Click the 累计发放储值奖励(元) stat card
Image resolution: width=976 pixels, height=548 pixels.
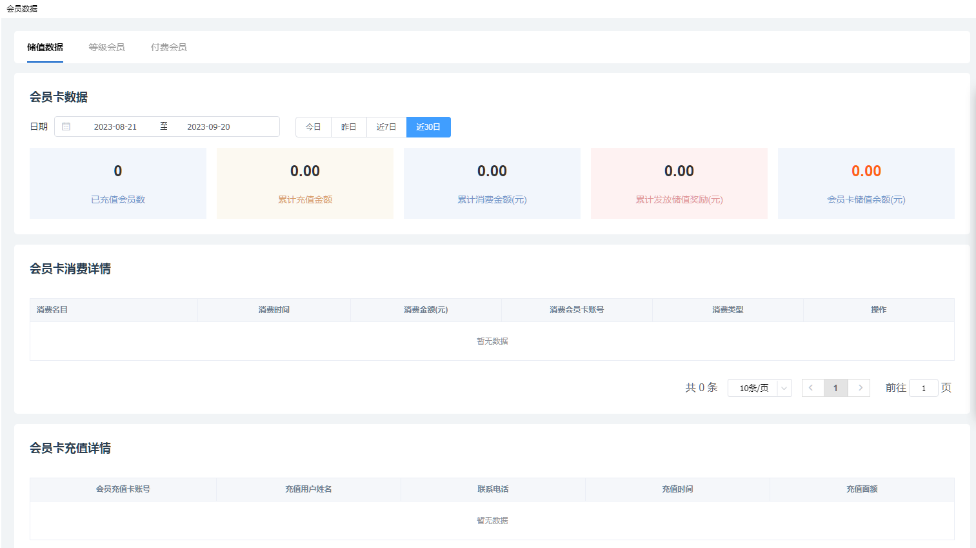point(679,183)
